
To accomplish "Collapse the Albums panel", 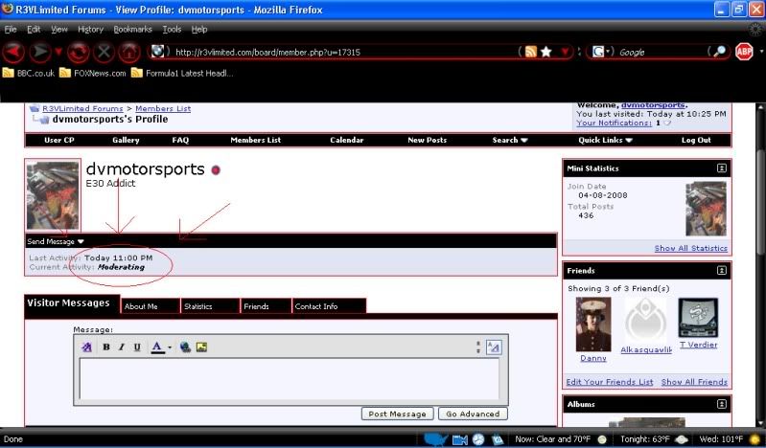I will click(722, 404).
